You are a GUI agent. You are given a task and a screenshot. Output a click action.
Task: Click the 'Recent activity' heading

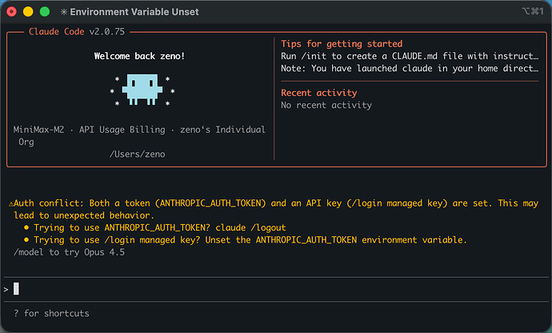tap(319, 93)
